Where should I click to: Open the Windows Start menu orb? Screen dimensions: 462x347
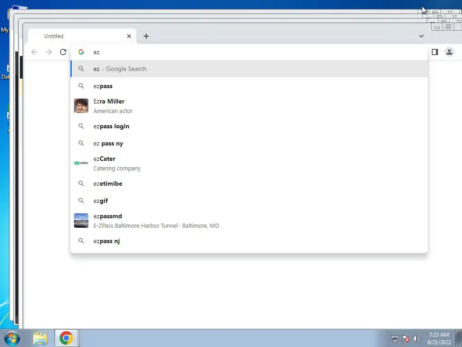click(x=12, y=338)
